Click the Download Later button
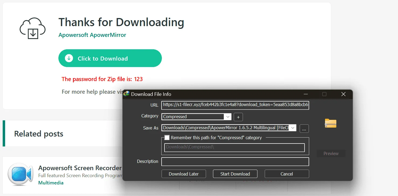The image size is (398, 196). (184, 174)
